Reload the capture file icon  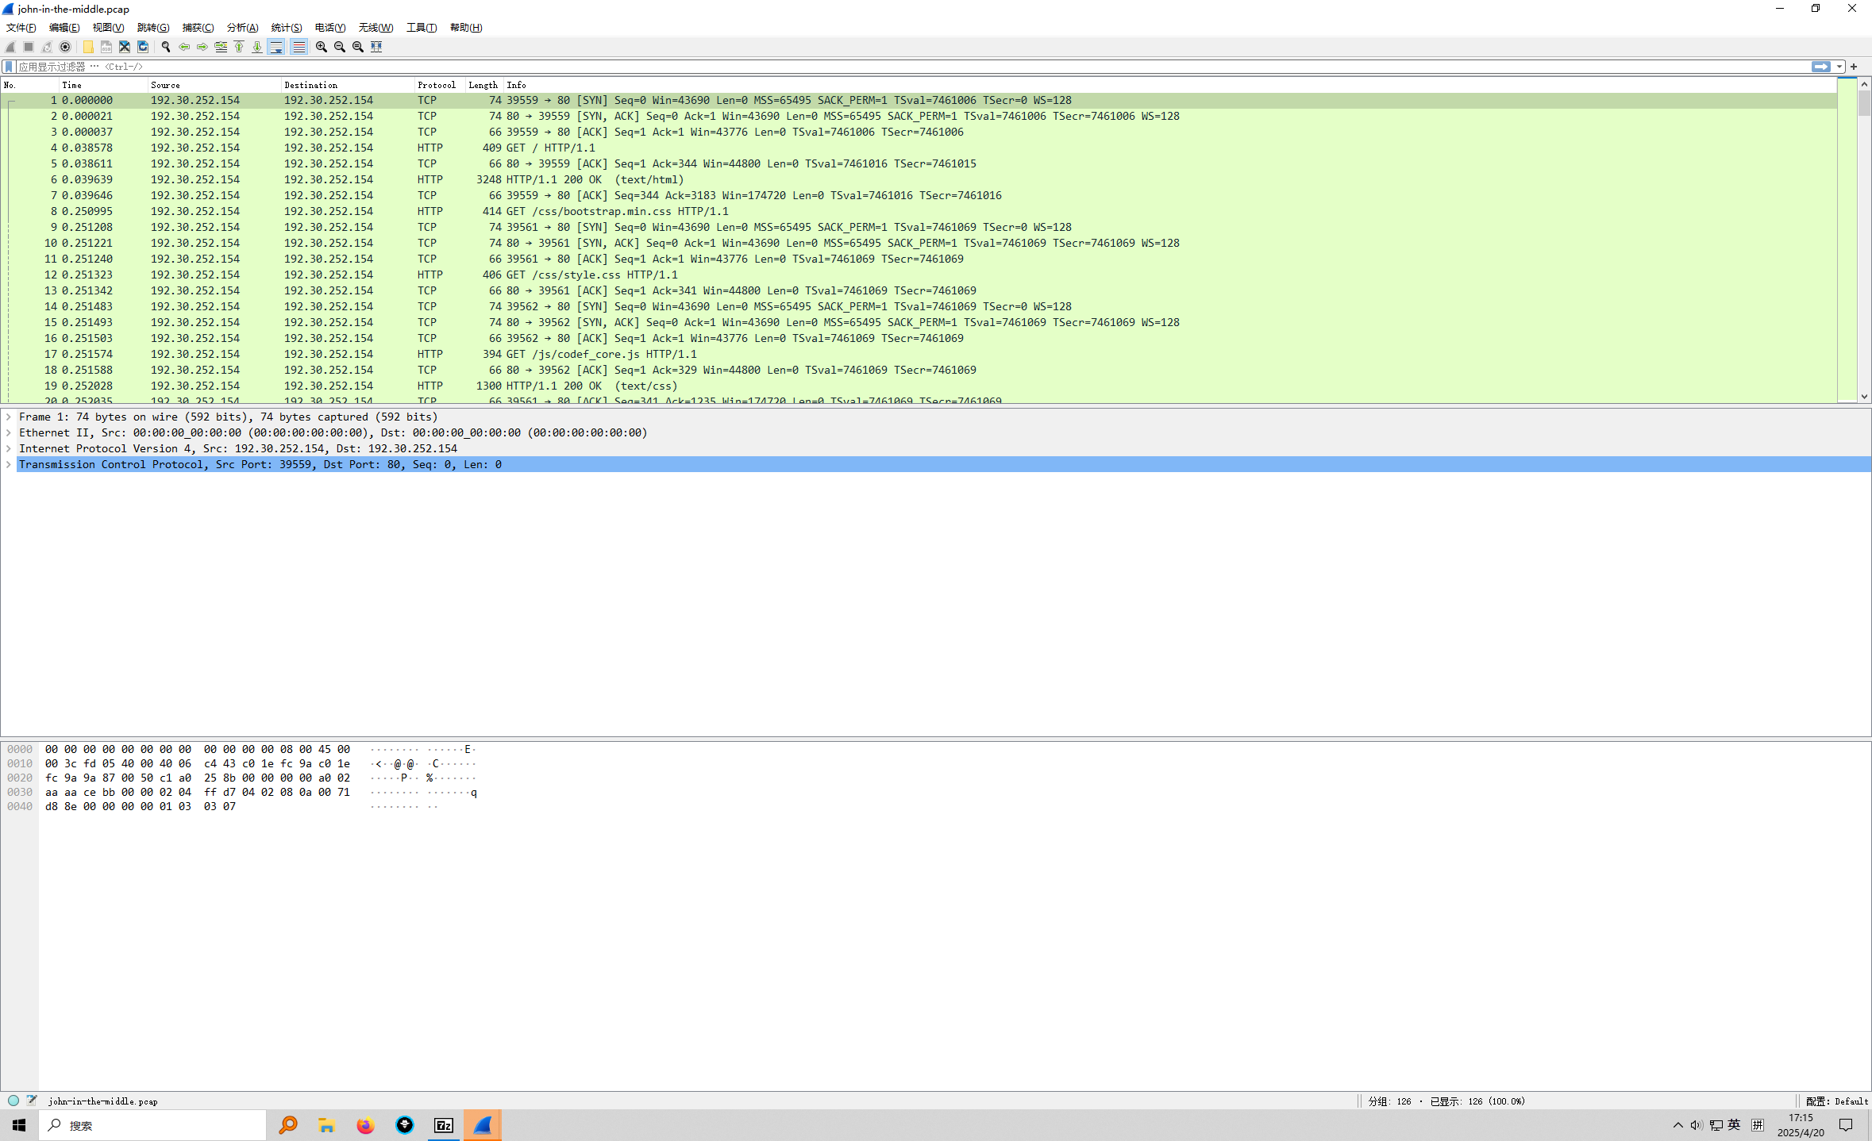[x=143, y=47]
